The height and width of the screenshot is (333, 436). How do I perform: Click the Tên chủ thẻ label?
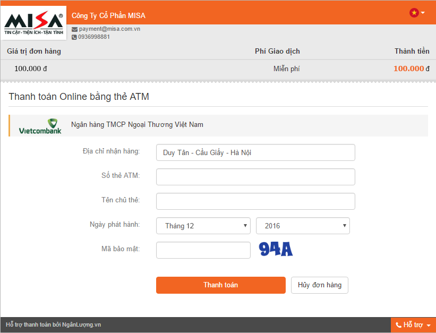[x=121, y=200]
